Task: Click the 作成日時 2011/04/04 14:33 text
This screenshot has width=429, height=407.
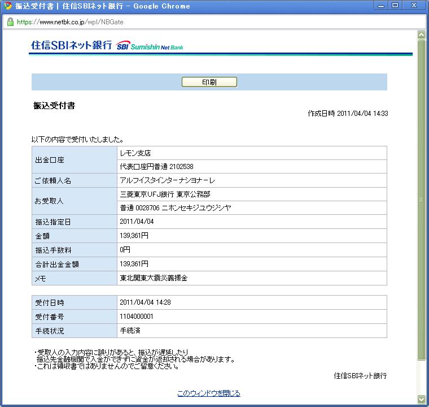Action: point(348,114)
